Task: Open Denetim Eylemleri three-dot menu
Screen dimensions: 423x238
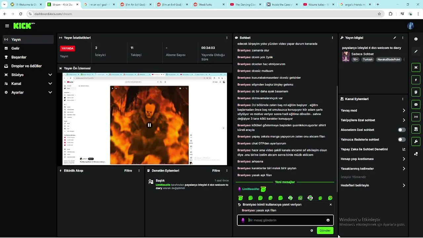Action: 227,171
